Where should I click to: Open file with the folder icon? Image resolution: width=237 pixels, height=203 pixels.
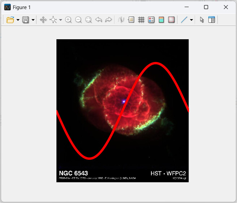tap(10, 20)
